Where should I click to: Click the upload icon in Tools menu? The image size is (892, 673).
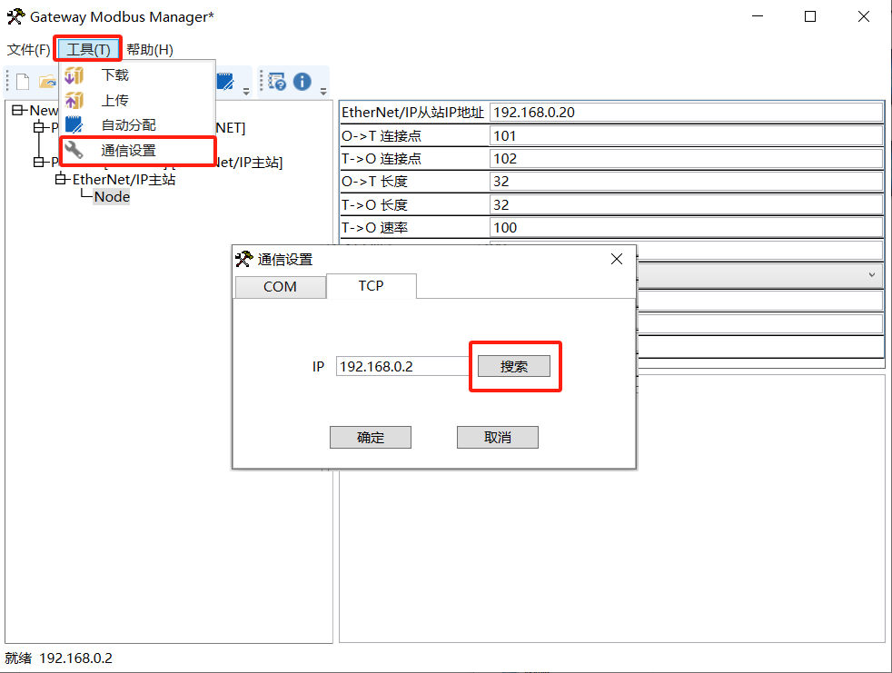(74, 100)
